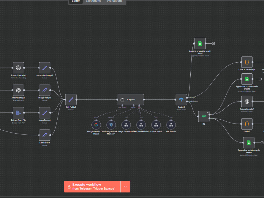This screenshot has height=198, width=264.
Task: Click the 'Extract from File' label
Action: (18, 120)
